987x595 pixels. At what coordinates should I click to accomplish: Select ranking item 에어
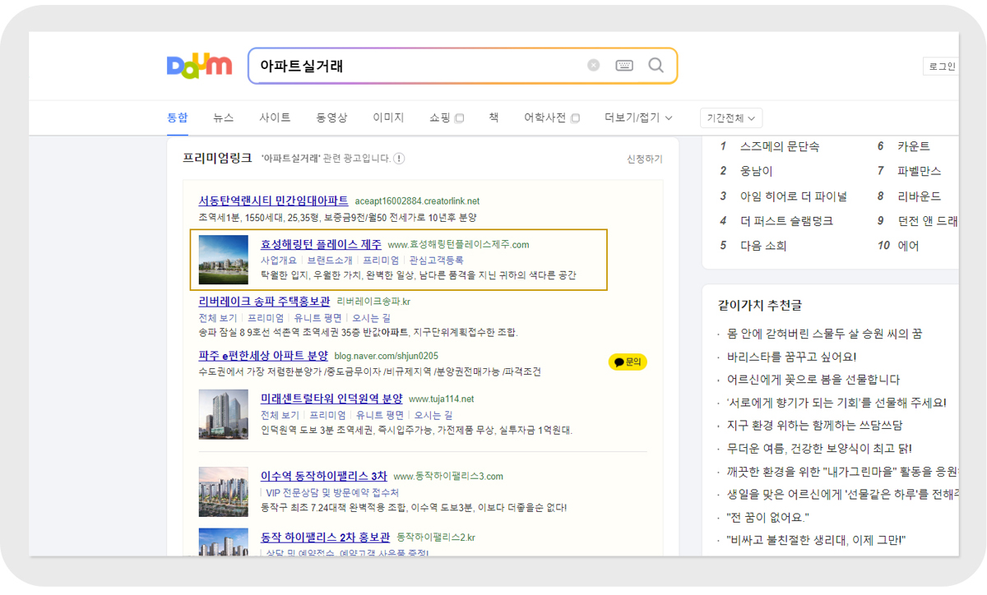[x=908, y=246]
